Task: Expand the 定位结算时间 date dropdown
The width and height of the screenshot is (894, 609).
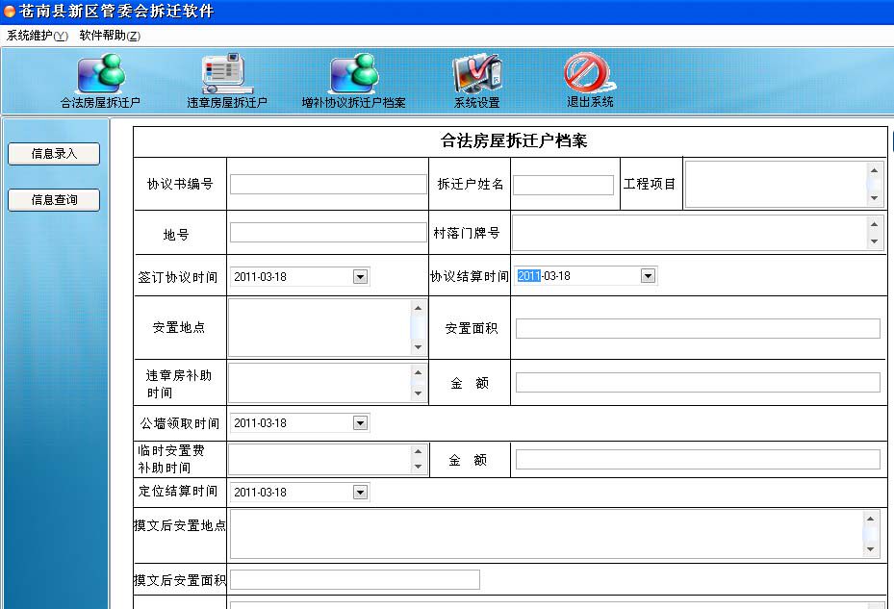Action: click(361, 493)
